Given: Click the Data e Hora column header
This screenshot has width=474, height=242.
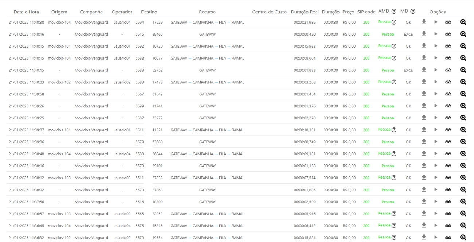Looking at the screenshot, I should [x=26, y=12].
